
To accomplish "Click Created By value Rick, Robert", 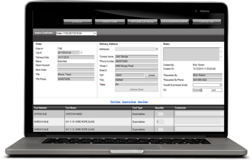I will [199, 65].
